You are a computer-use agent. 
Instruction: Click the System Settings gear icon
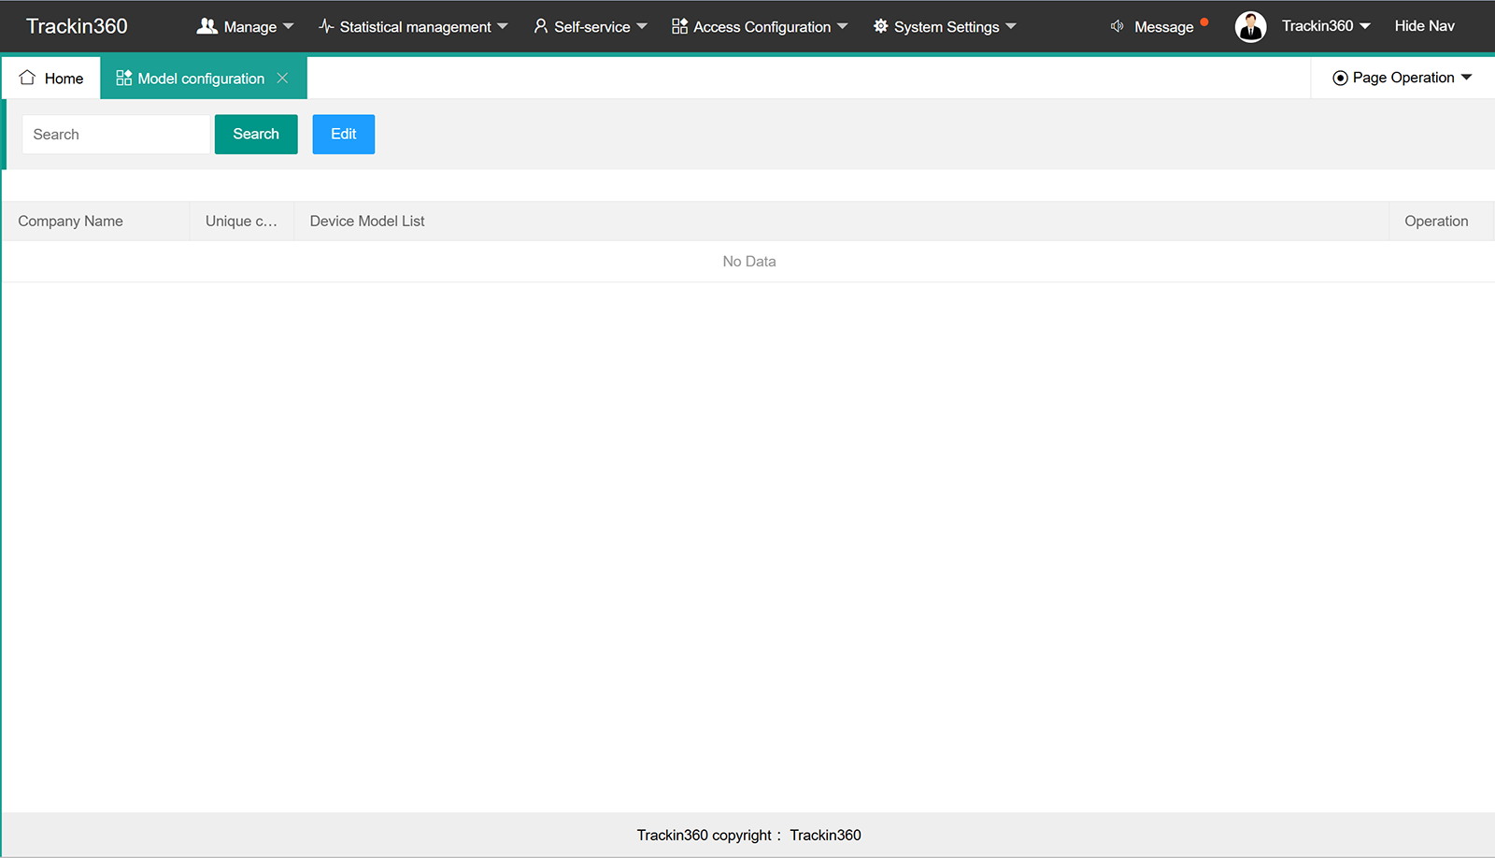click(880, 26)
